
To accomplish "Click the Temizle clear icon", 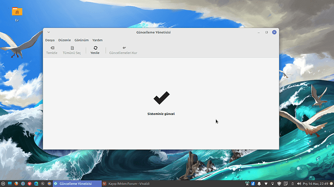I will [52, 48].
